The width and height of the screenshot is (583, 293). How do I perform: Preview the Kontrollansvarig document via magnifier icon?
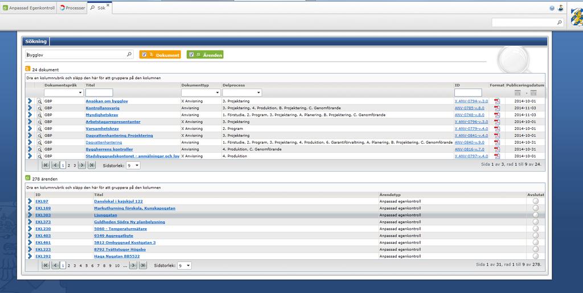39,108
